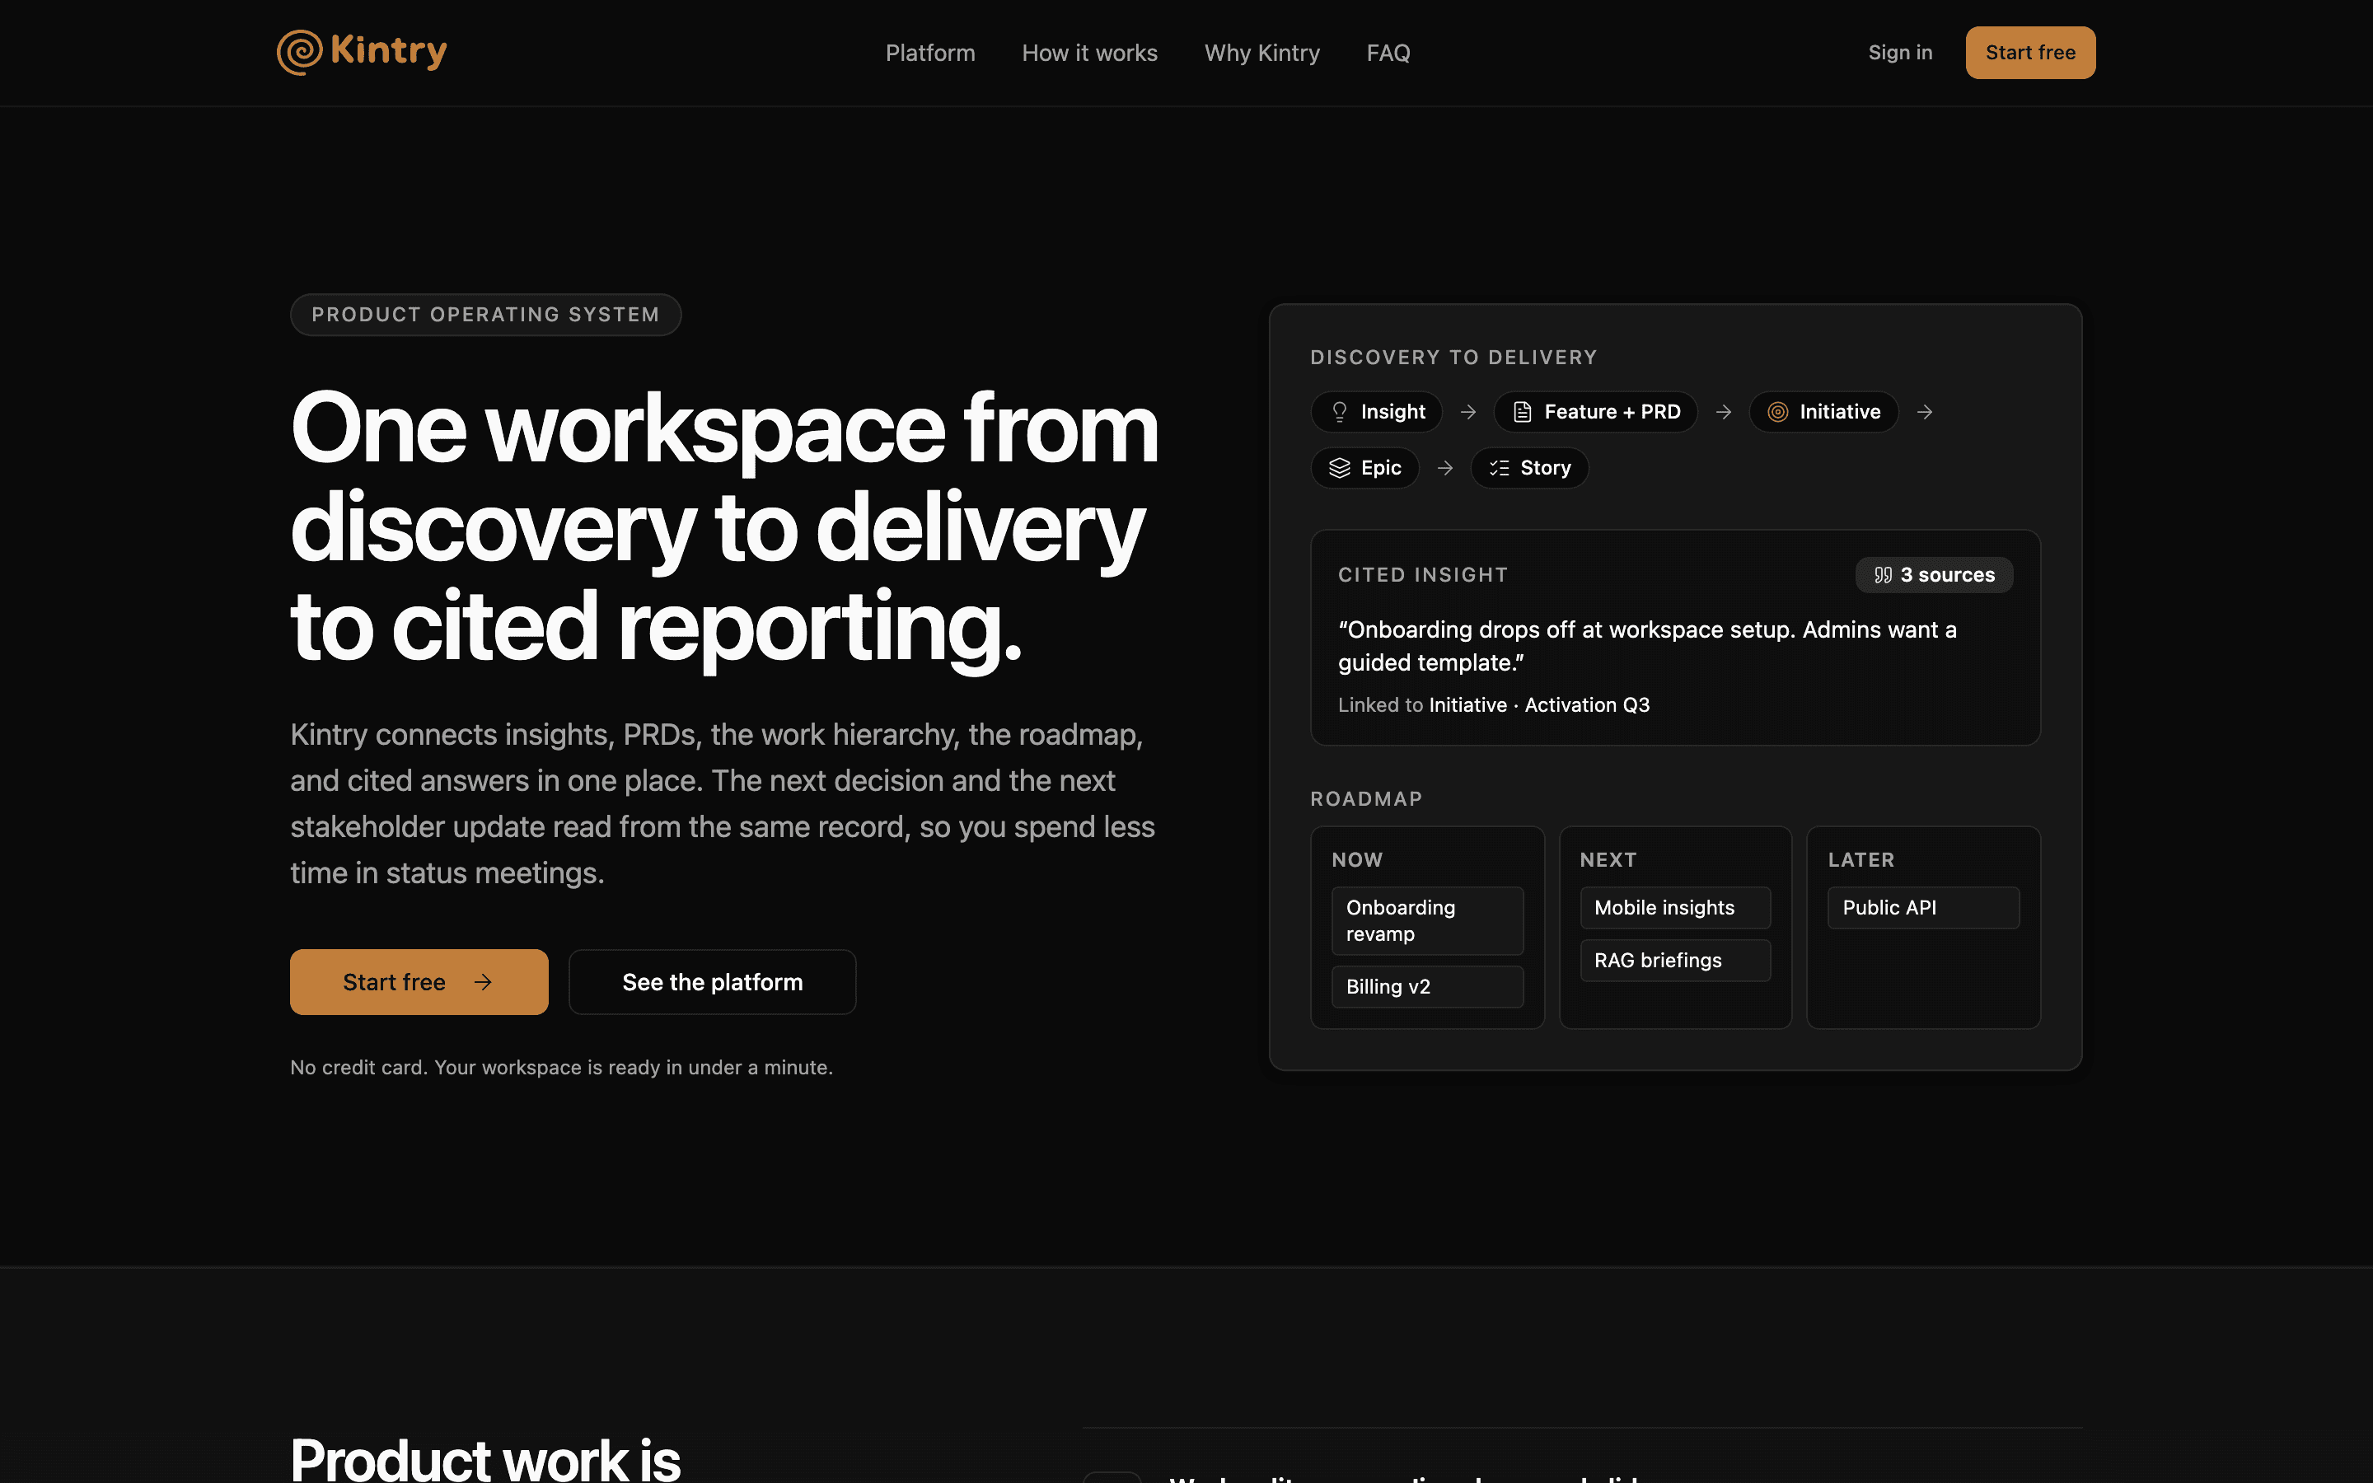Select the Public API roadmap card
Viewport: 2373px width, 1483px height.
[x=1923, y=908]
